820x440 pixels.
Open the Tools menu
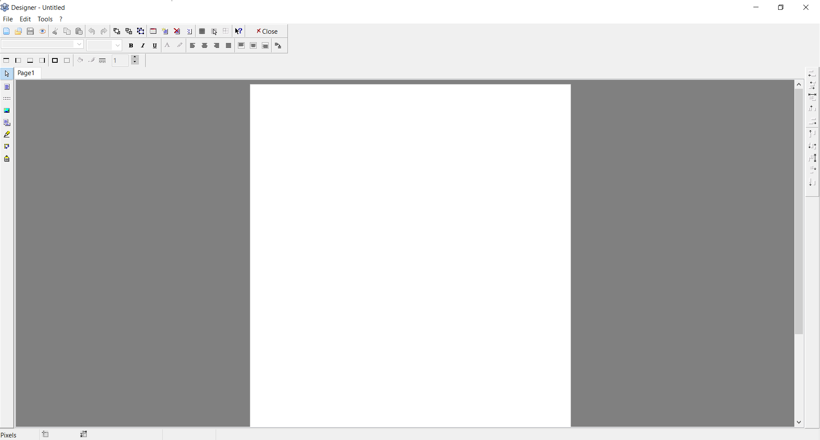coord(45,19)
